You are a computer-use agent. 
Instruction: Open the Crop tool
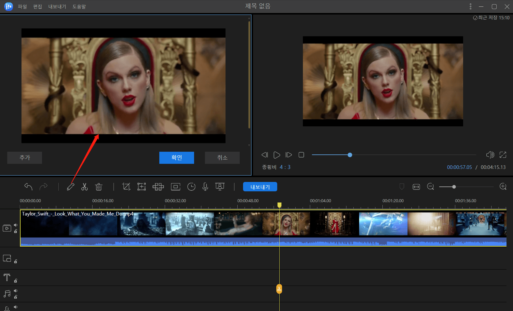[x=126, y=187]
